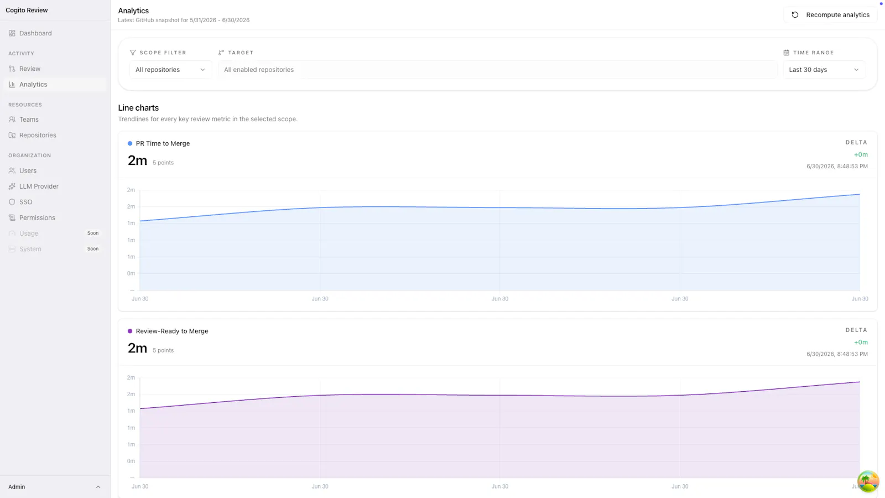Open LLM Provider settings
This screenshot has width=885, height=498.
point(55,186)
